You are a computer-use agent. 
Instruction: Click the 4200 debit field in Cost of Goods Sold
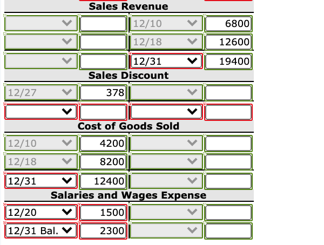tap(103, 144)
